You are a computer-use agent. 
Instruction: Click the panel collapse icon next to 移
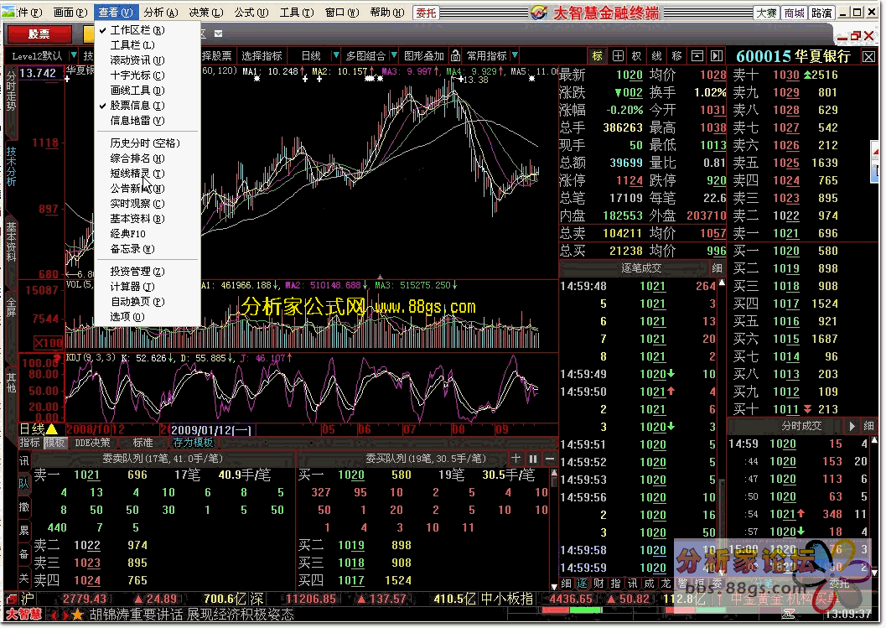click(x=697, y=56)
